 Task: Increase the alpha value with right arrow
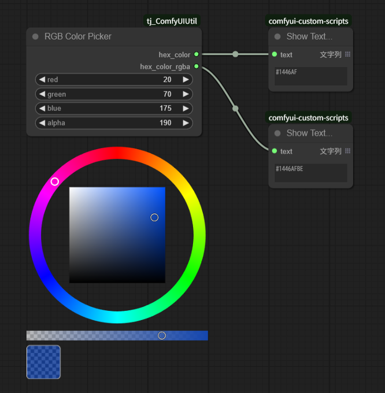[x=186, y=123]
